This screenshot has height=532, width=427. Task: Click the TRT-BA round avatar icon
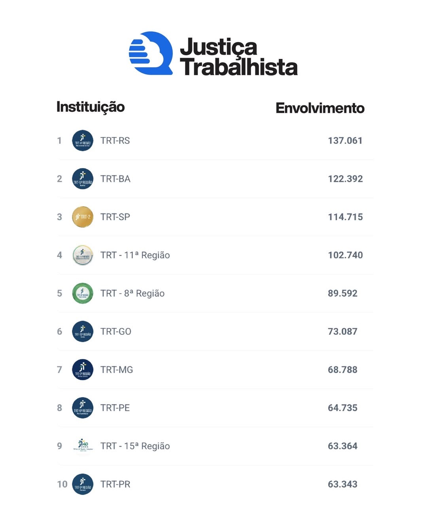pos(83,179)
